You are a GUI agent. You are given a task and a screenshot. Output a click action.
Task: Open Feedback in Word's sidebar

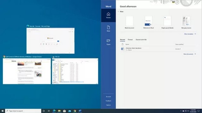108,101
